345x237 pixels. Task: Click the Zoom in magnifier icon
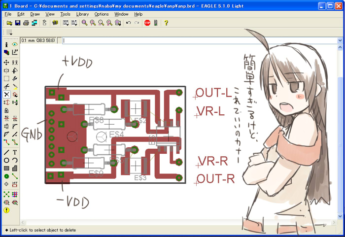(x=93, y=23)
